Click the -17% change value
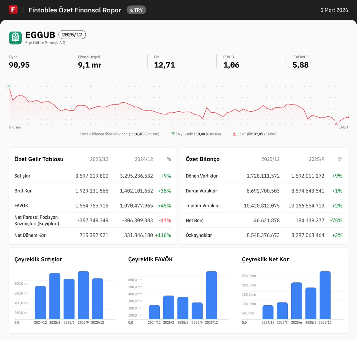The width and height of the screenshot is (357, 340). (165, 220)
